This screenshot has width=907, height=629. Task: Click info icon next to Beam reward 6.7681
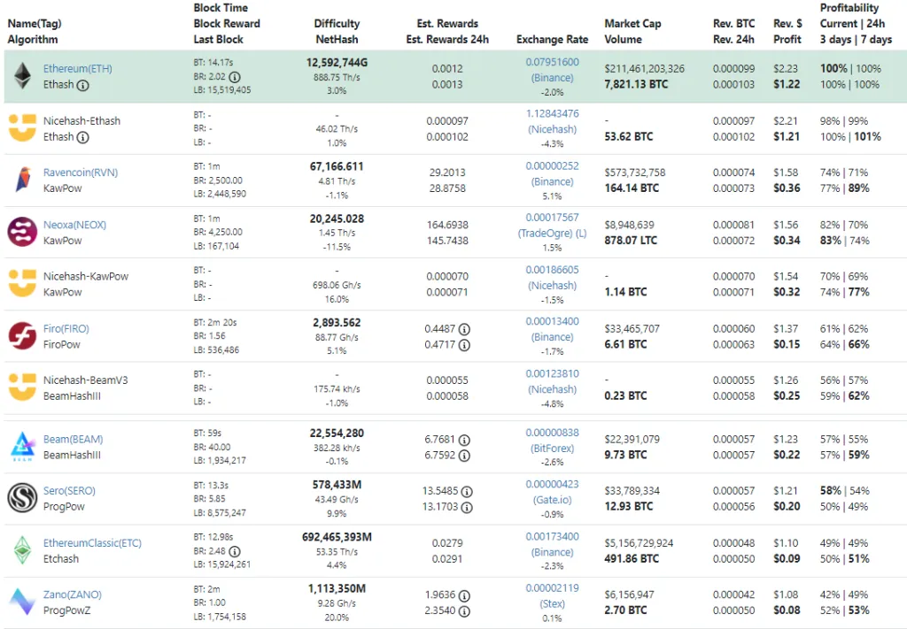tap(464, 440)
